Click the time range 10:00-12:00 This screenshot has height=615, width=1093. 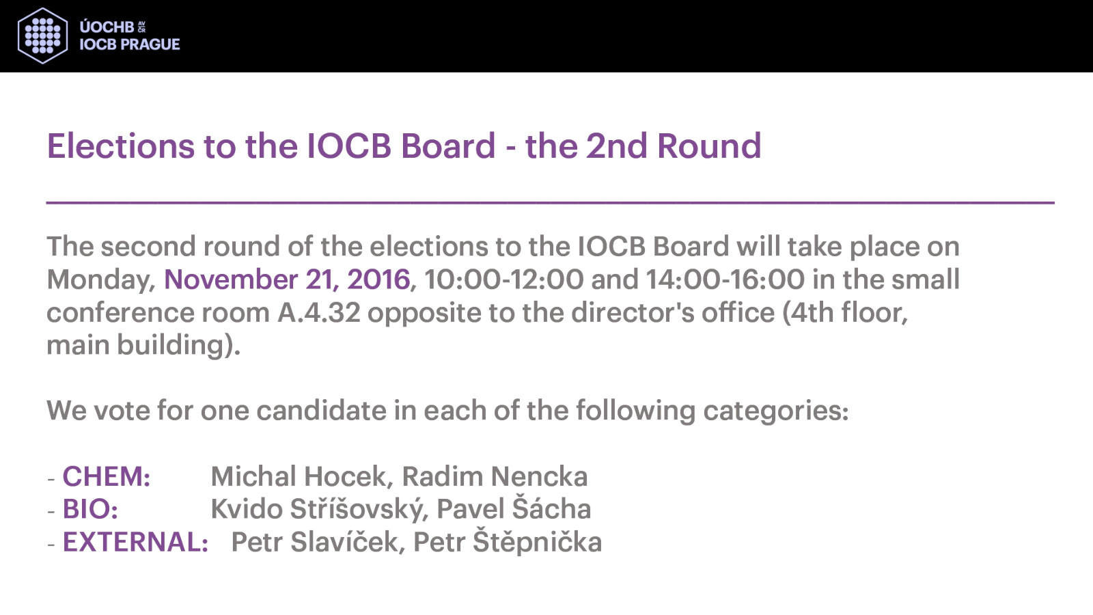504,279
